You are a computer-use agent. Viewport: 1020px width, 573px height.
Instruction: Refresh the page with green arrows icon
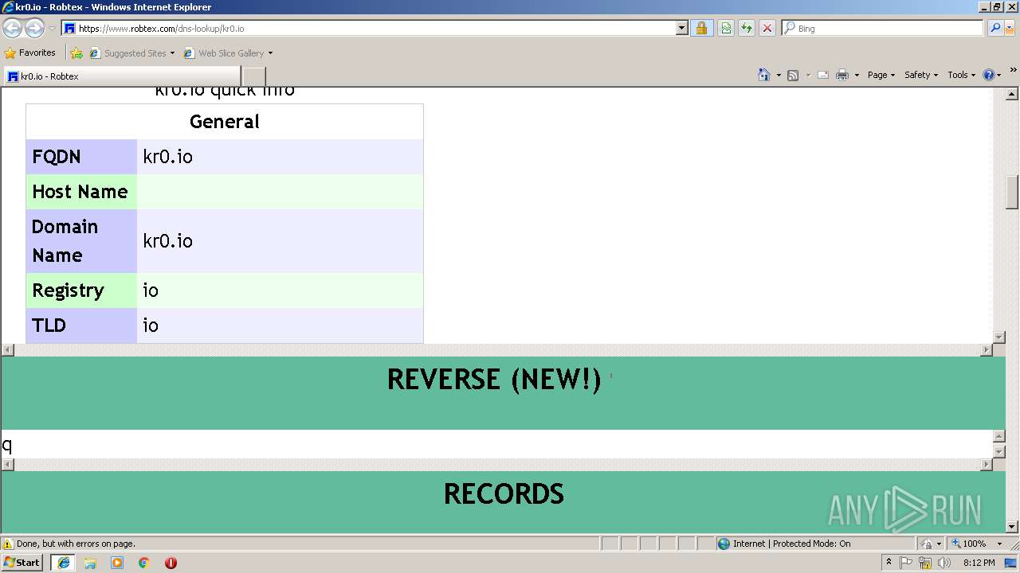tap(747, 29)
